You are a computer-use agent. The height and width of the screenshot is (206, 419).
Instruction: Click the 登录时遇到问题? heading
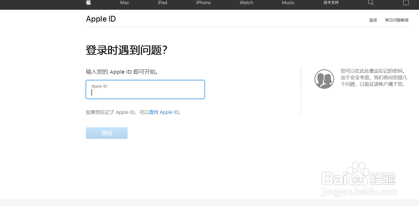(127, 50)
